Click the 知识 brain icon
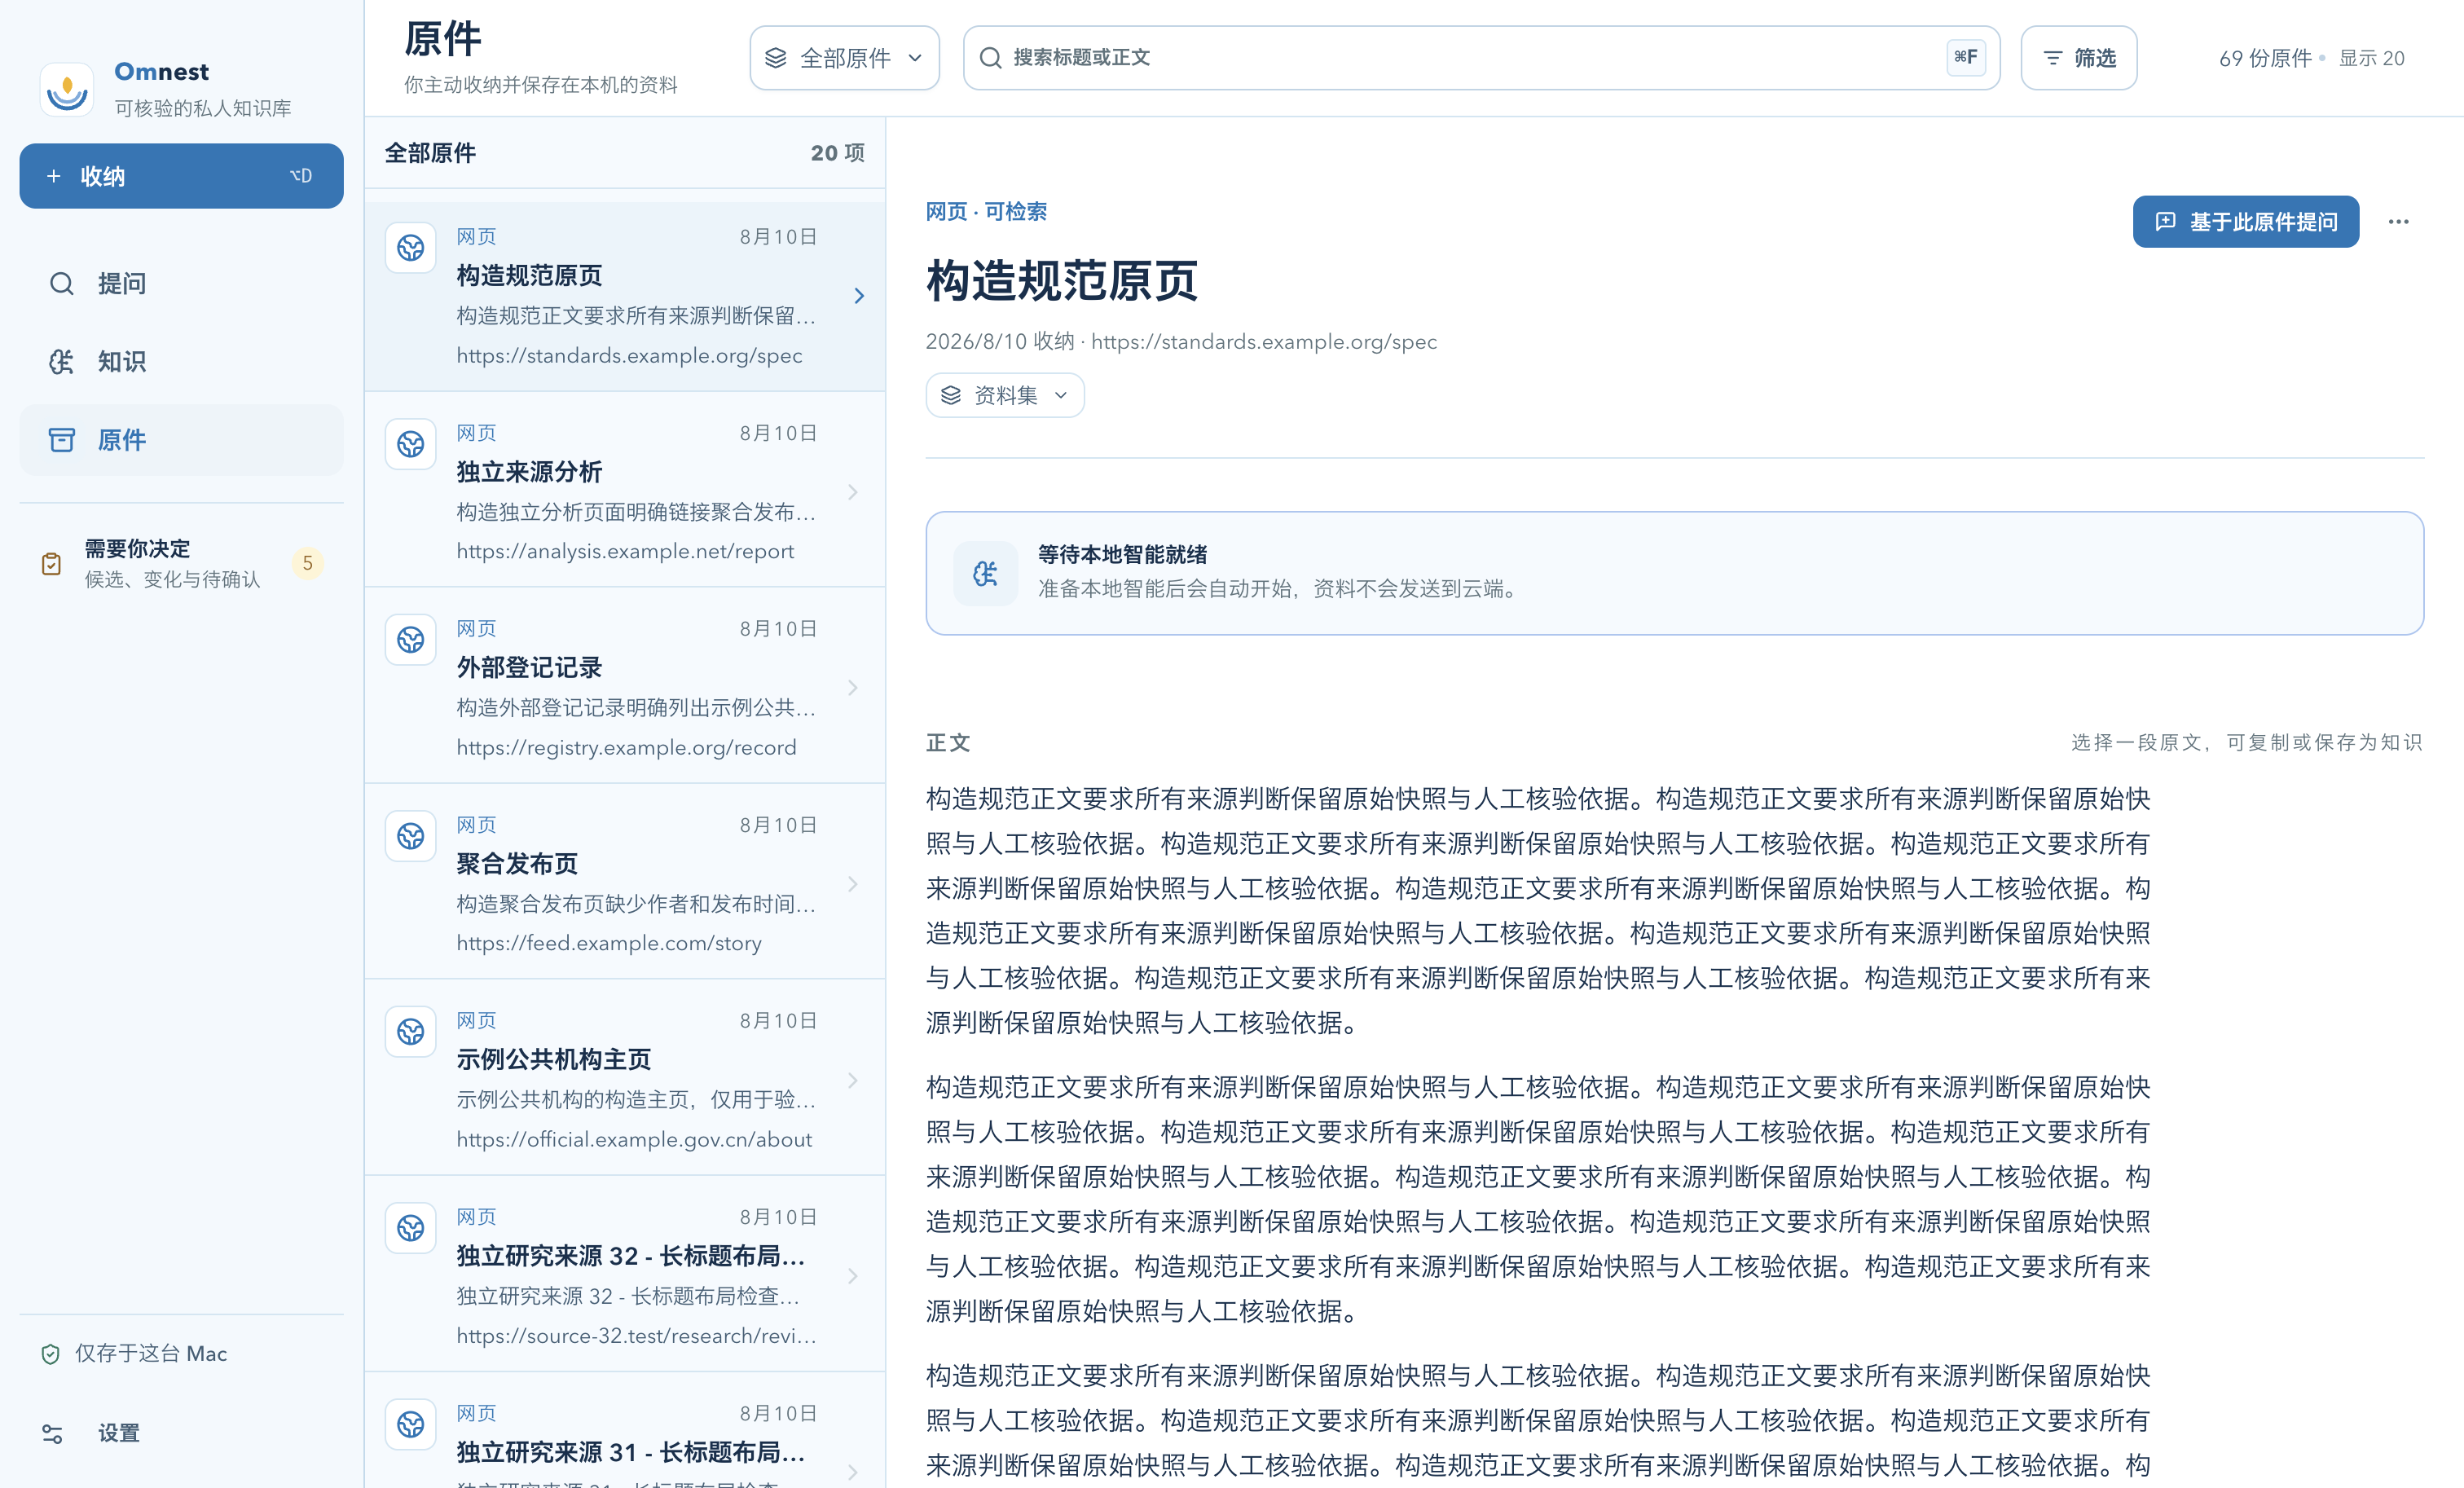 click(61, 361)
